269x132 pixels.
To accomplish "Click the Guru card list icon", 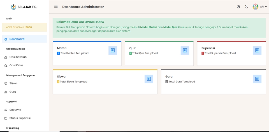I will click(257, 79).
